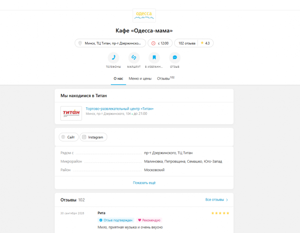Open the Instagram button with camera icon

(x=93, y=137)
